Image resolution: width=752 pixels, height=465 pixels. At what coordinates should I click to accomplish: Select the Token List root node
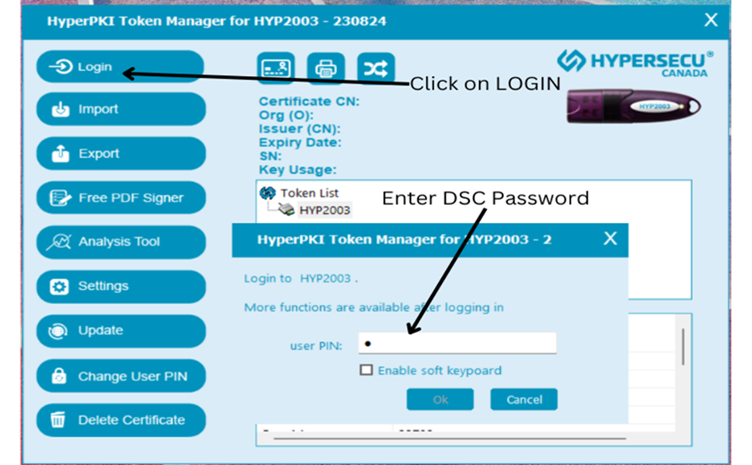coord(309,193)
